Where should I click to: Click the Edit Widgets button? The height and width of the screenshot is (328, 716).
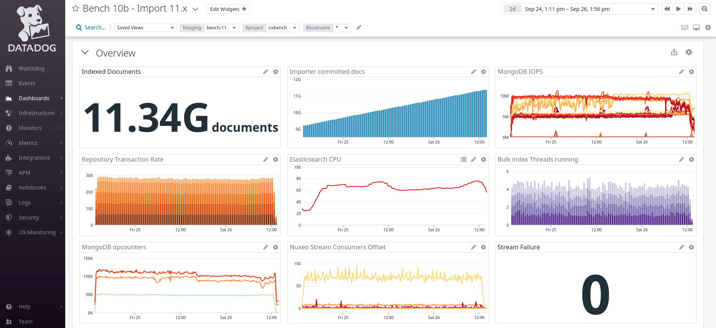tap(228, 9)
